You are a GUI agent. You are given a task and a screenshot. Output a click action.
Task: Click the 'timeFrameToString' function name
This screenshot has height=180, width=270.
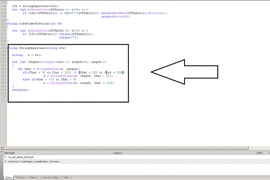coord(34,23)
